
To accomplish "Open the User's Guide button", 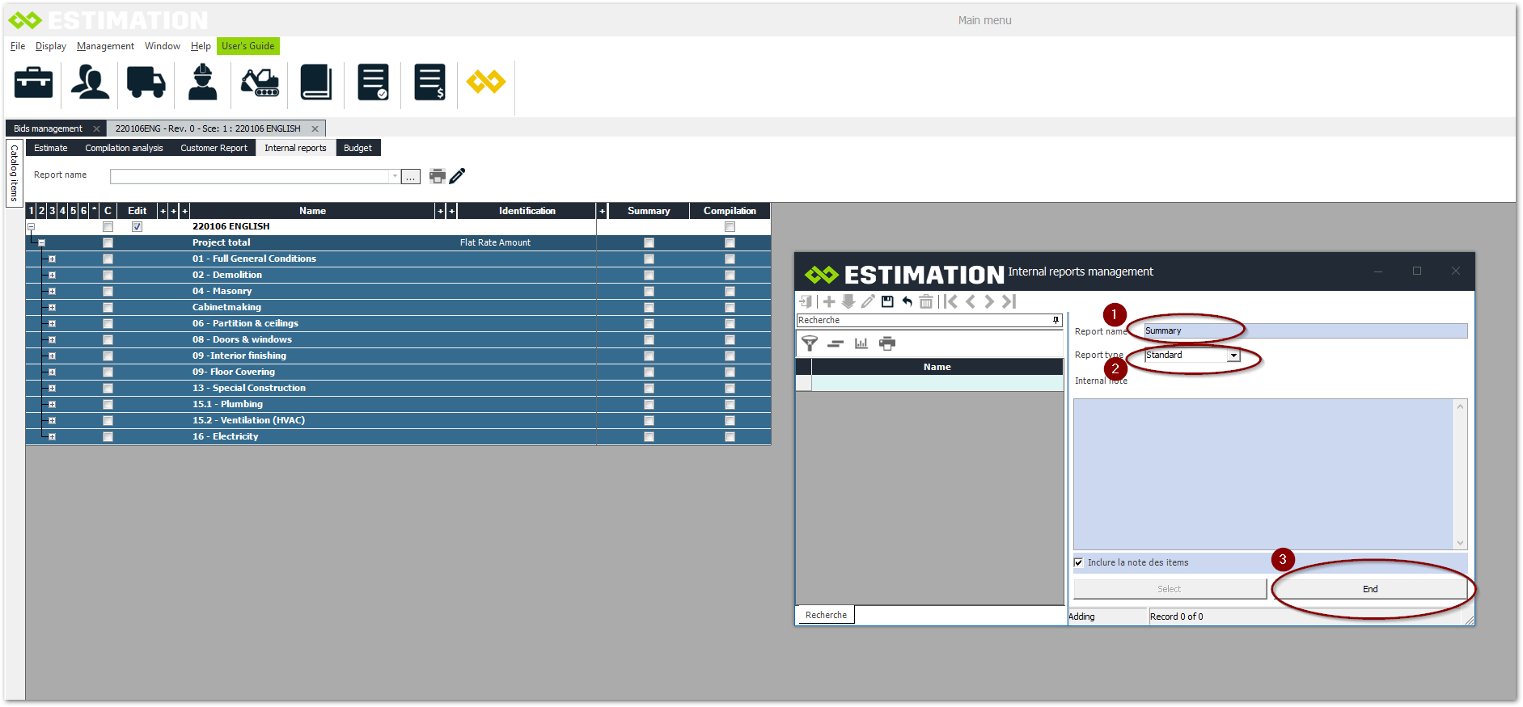I will click(x=247, y=46).
